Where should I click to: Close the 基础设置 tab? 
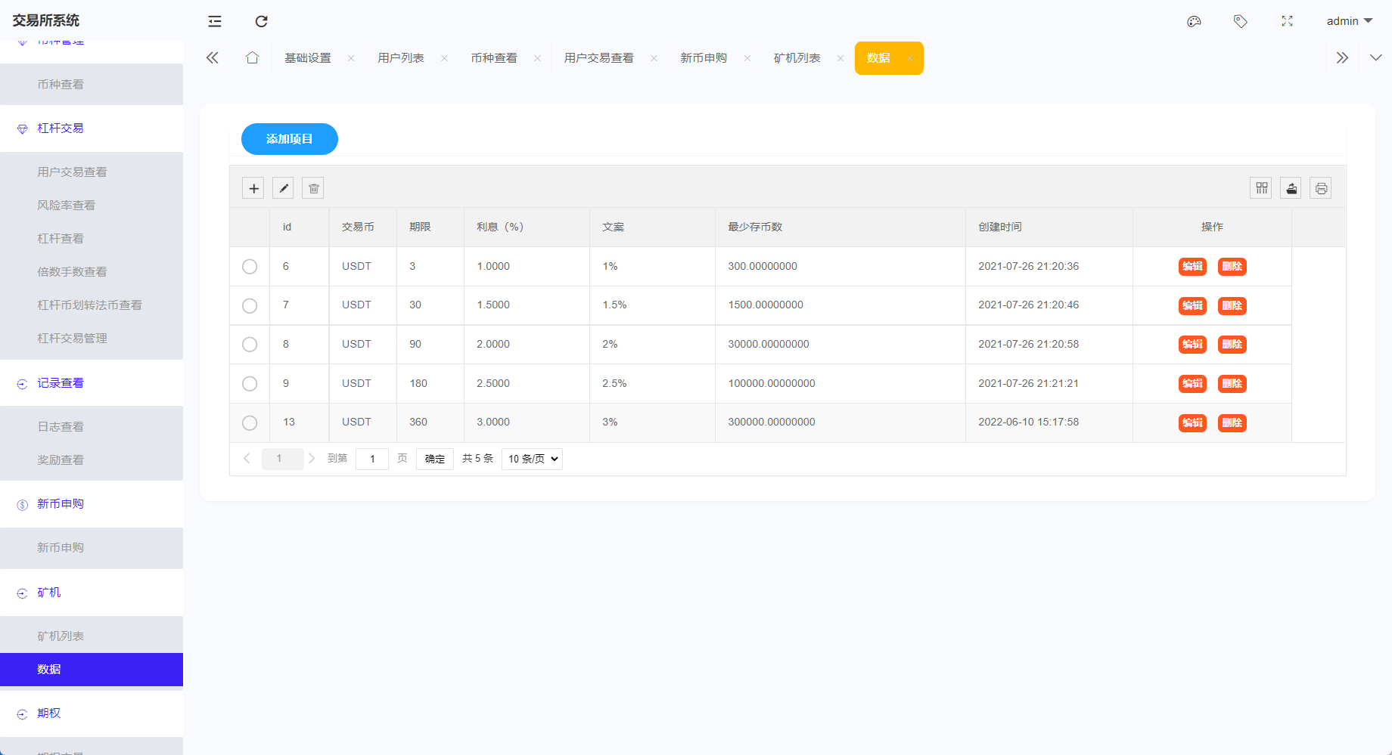[x=351, y=58]
